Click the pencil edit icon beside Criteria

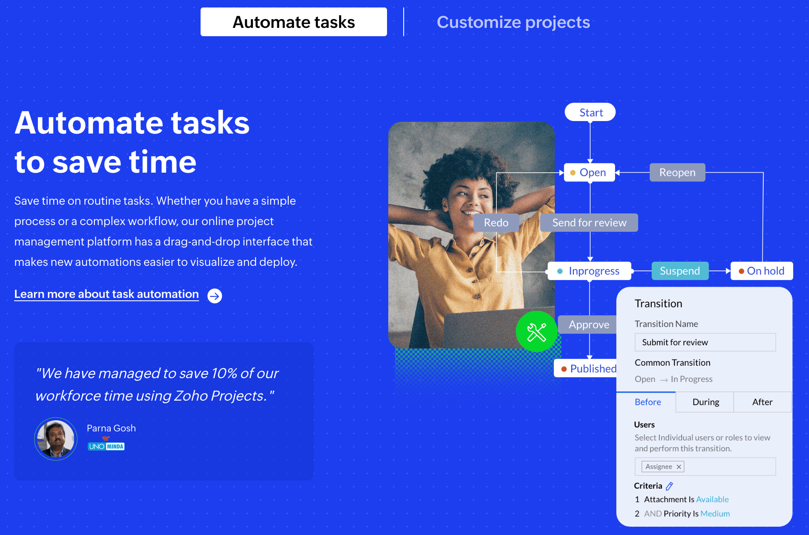(x=669, y=486)
